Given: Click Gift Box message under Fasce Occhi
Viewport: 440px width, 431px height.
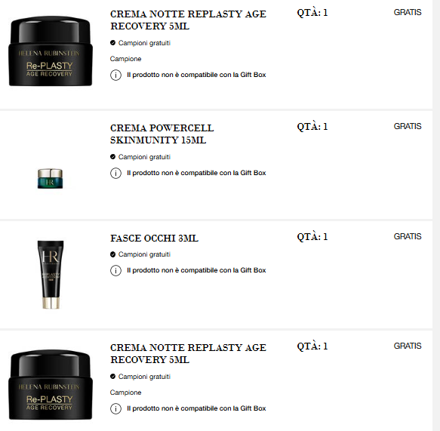Looking at the screenshot, I should (196, 270).
